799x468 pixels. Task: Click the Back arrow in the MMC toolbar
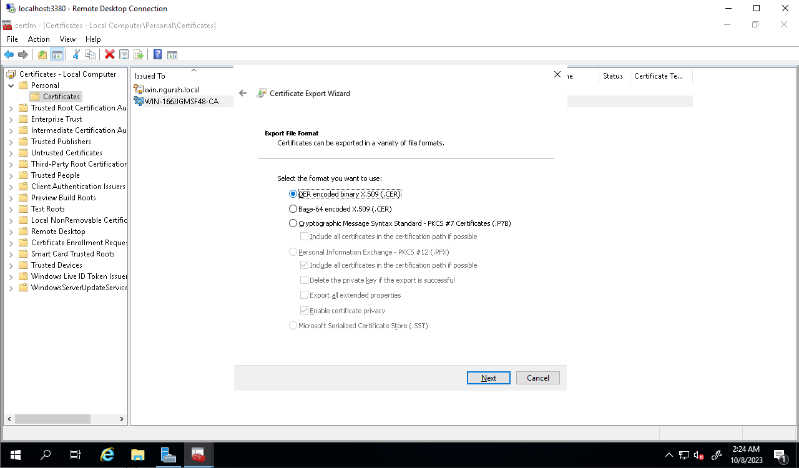[x=9, y=54]
